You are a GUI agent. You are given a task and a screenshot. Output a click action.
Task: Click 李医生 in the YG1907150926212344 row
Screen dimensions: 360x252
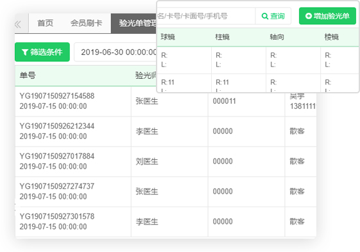(147, 131)
